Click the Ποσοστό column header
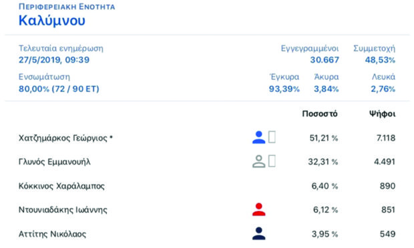The height and width of the screenshot is (248, 414). (320, 114)
